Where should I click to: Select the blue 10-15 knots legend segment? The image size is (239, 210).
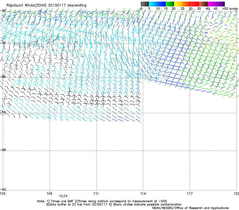click(161, 4)
